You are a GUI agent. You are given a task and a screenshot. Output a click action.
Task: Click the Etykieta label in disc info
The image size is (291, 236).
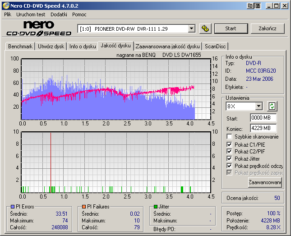[x=234, y=87]
